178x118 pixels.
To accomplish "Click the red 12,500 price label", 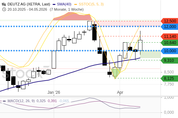I will (x=169, y=21).
